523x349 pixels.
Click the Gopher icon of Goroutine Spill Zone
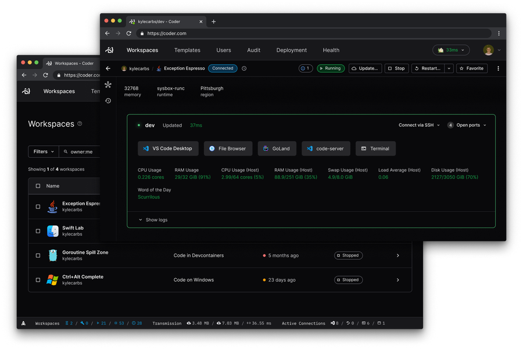(x=53, y=256)
